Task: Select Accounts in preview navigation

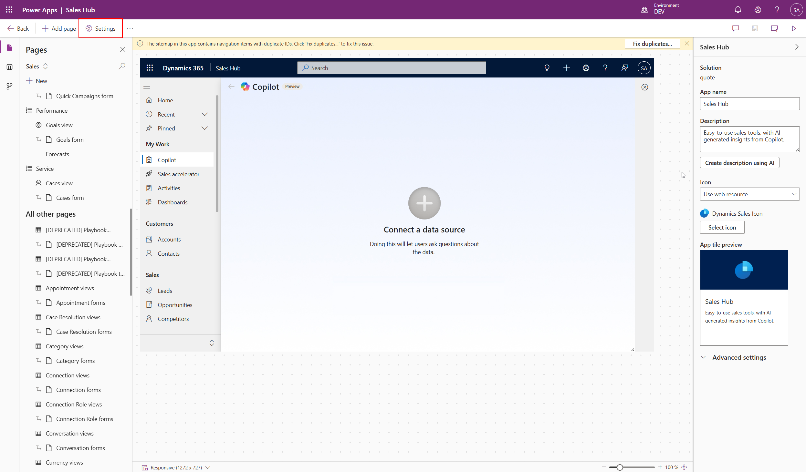Action: [177, 239]
